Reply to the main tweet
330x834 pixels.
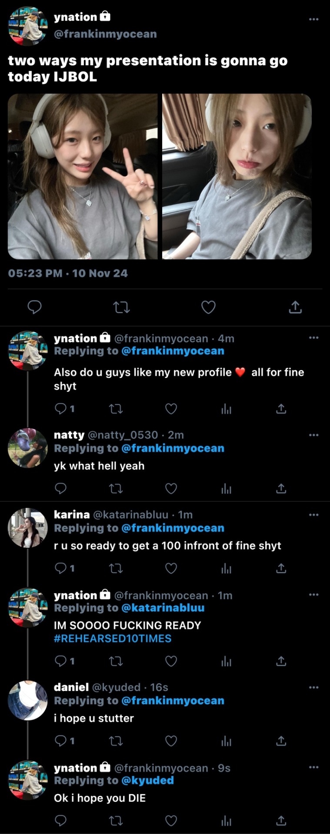[x=34, y=307]
